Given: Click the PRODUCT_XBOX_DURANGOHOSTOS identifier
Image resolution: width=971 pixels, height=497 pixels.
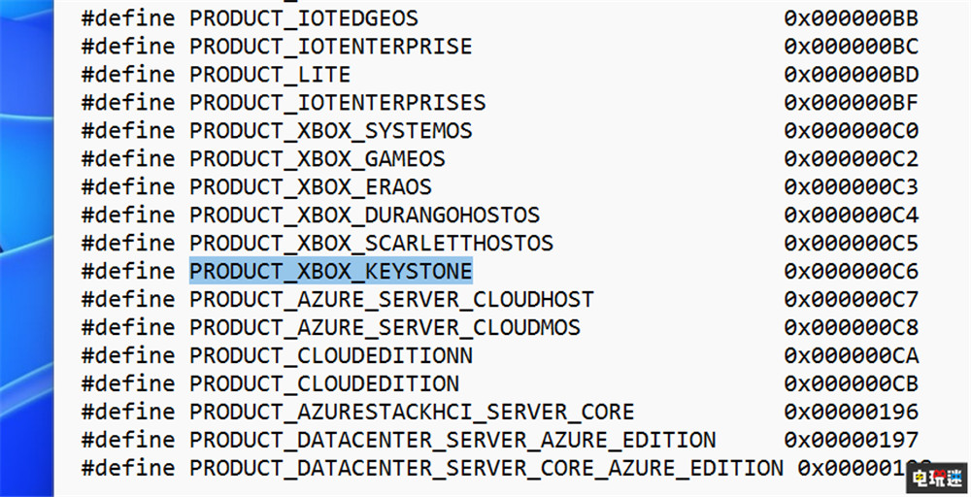Looking at the screenshot, I should (x=364, y=215).
